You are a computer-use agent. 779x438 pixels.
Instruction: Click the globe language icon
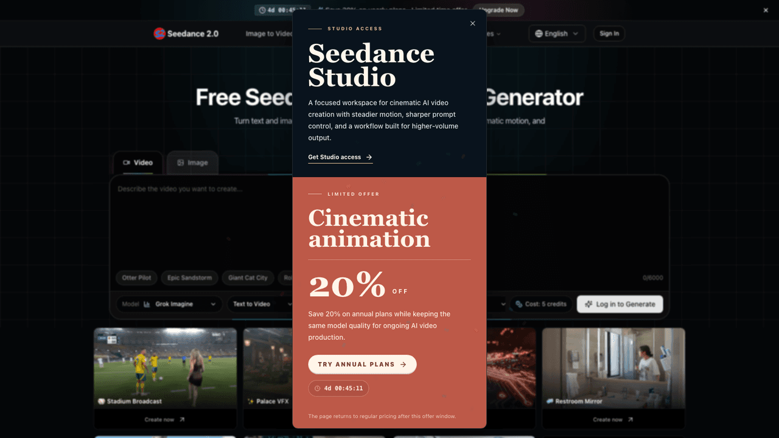(x=539, y=33)
